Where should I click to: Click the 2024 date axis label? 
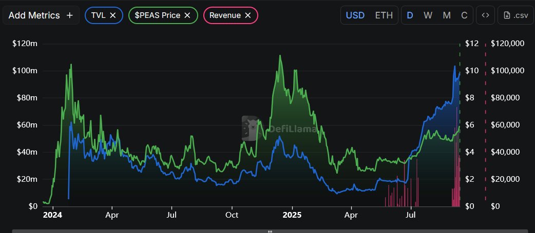tap(52, 215)
